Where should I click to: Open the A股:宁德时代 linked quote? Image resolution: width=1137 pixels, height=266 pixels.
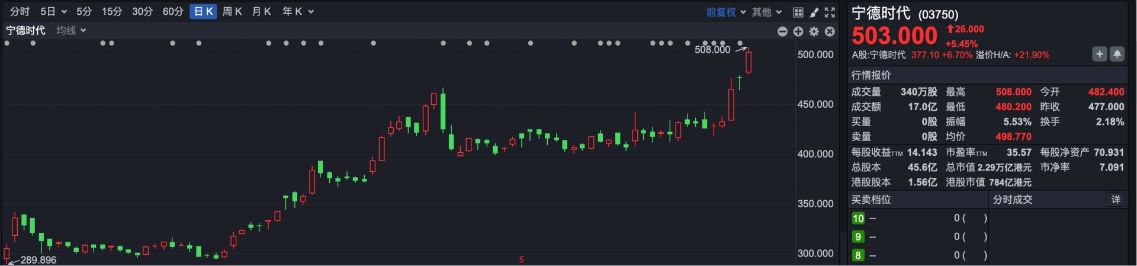[879, 55]
